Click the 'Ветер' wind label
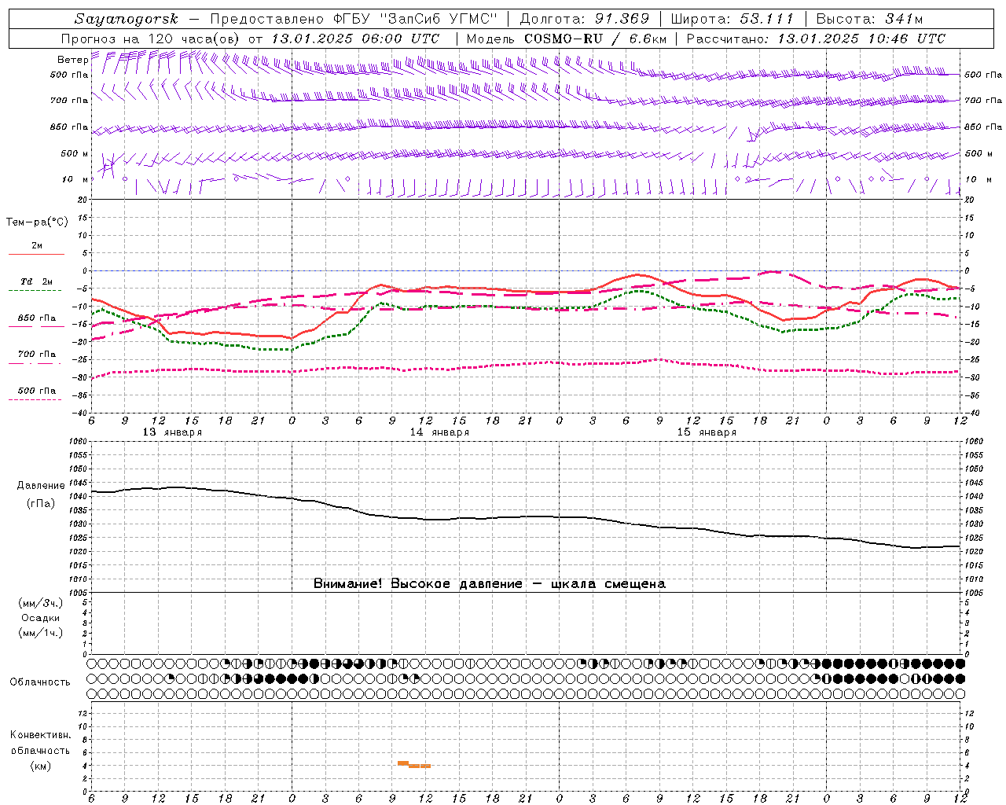 pyautogui.click(x=72, y=60)
